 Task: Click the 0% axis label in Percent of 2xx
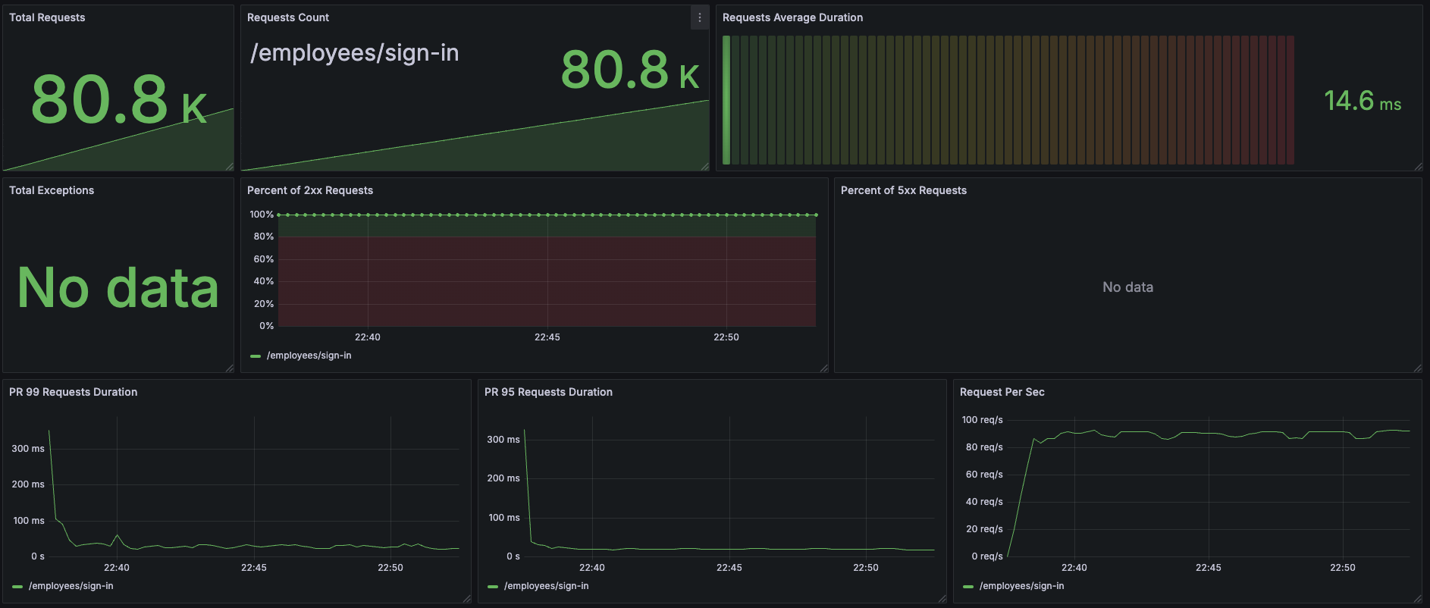(x=266, y=326)
